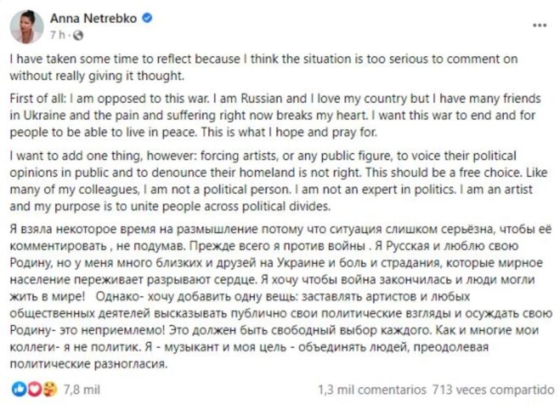The image size is (560, 405).
Task: Click the paragraph starting 'I have taken some time'
Action: tap(261, 67)
